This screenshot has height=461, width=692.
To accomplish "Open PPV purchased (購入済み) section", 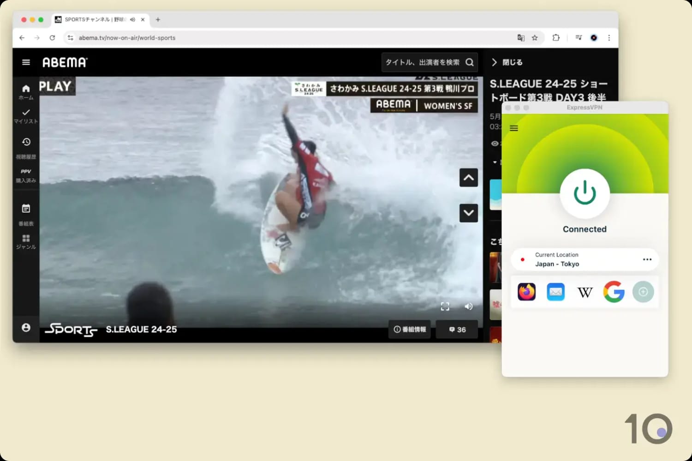I will 26,176.
